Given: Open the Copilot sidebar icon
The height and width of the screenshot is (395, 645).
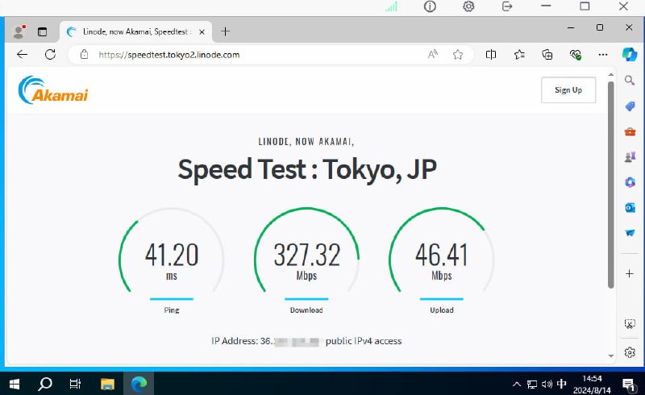Looking at the screenshot, I should tap(630, 54).
